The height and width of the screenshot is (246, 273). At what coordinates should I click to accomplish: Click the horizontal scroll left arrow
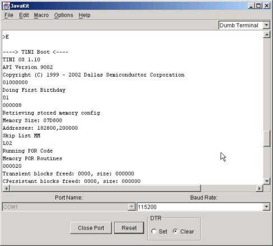(6, 188)
